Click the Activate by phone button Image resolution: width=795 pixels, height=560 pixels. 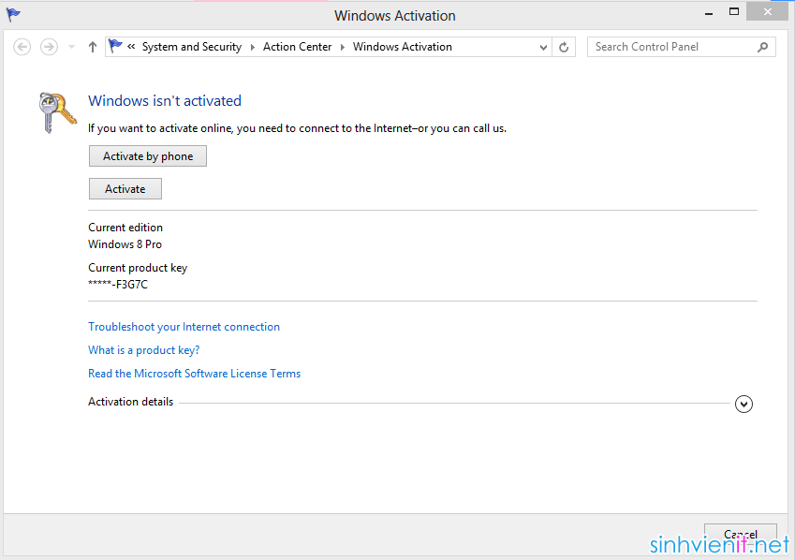(148, 156)
